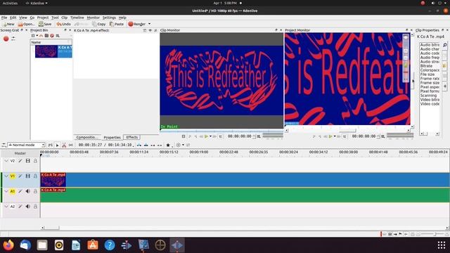Lock track V1

[35, 176]
